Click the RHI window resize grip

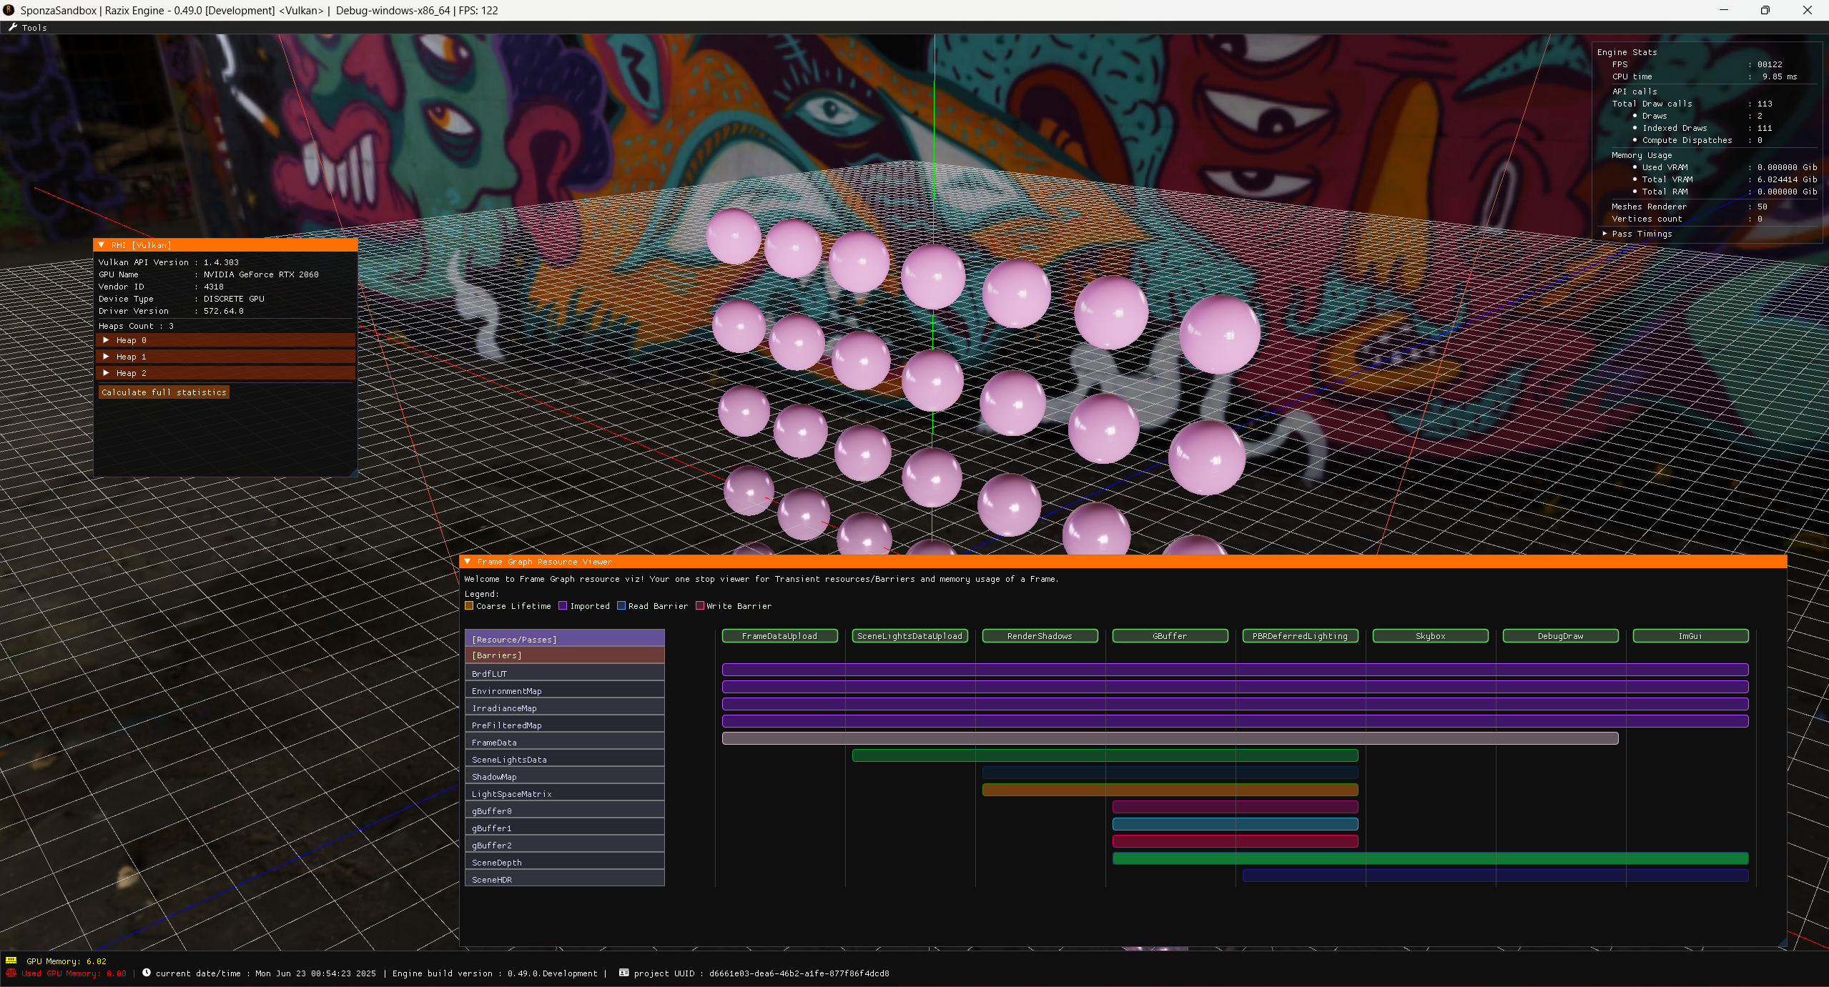click(x=353, y=472)
